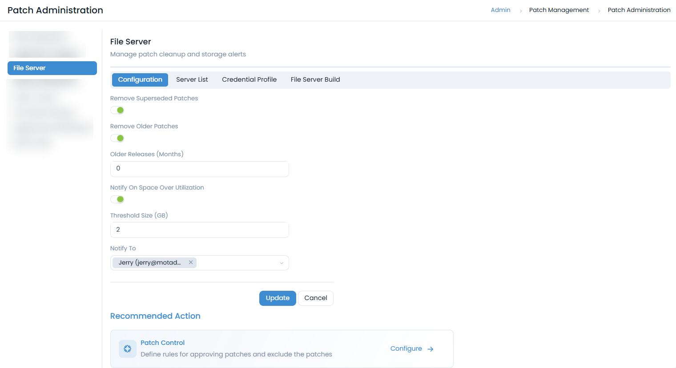This screenshot has width=676, height=368.
Task: Click the Patch Control gear icon
Action: point(128,349)
